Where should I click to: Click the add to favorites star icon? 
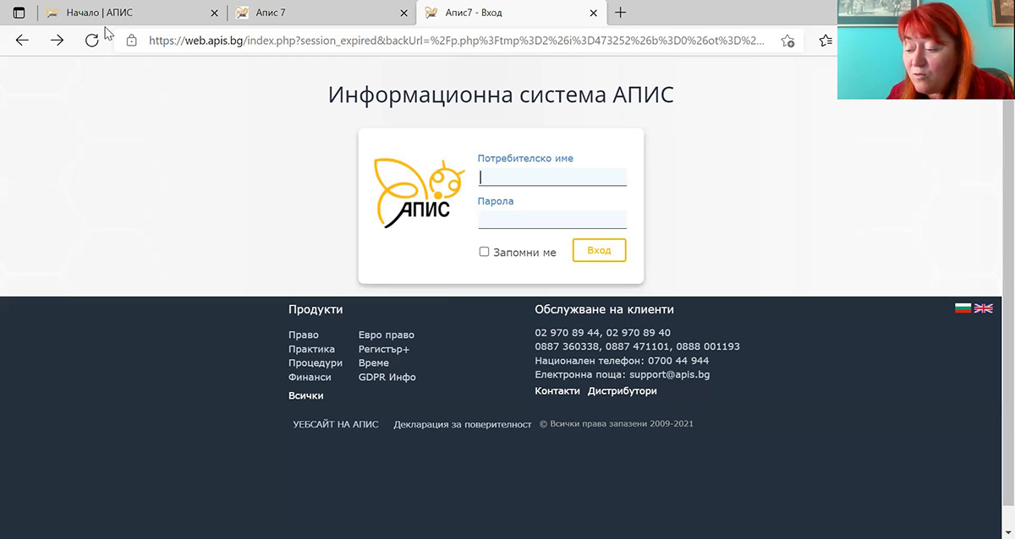(787, 41)
